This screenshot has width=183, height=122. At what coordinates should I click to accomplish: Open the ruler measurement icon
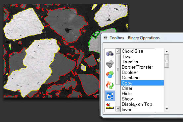tap(110, 106)
